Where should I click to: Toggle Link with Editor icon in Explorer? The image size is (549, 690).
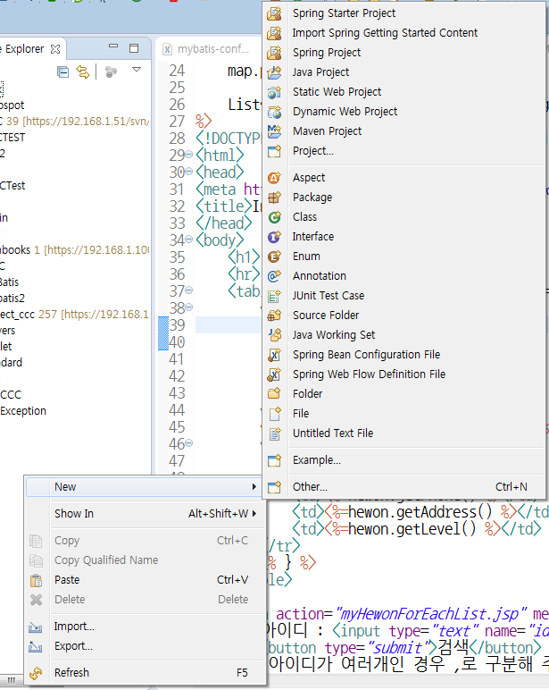(83, 72)
